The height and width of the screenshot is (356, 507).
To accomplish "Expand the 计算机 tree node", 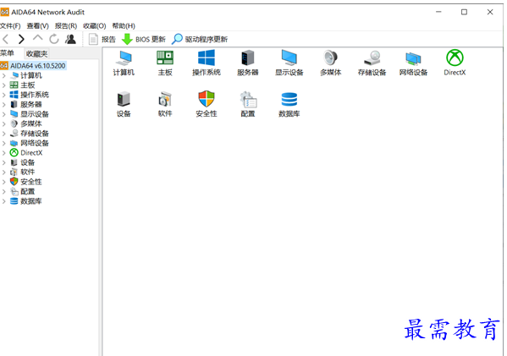I will coord(4,75).
